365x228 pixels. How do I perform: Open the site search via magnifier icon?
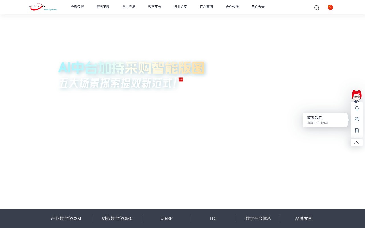point(317,8)
